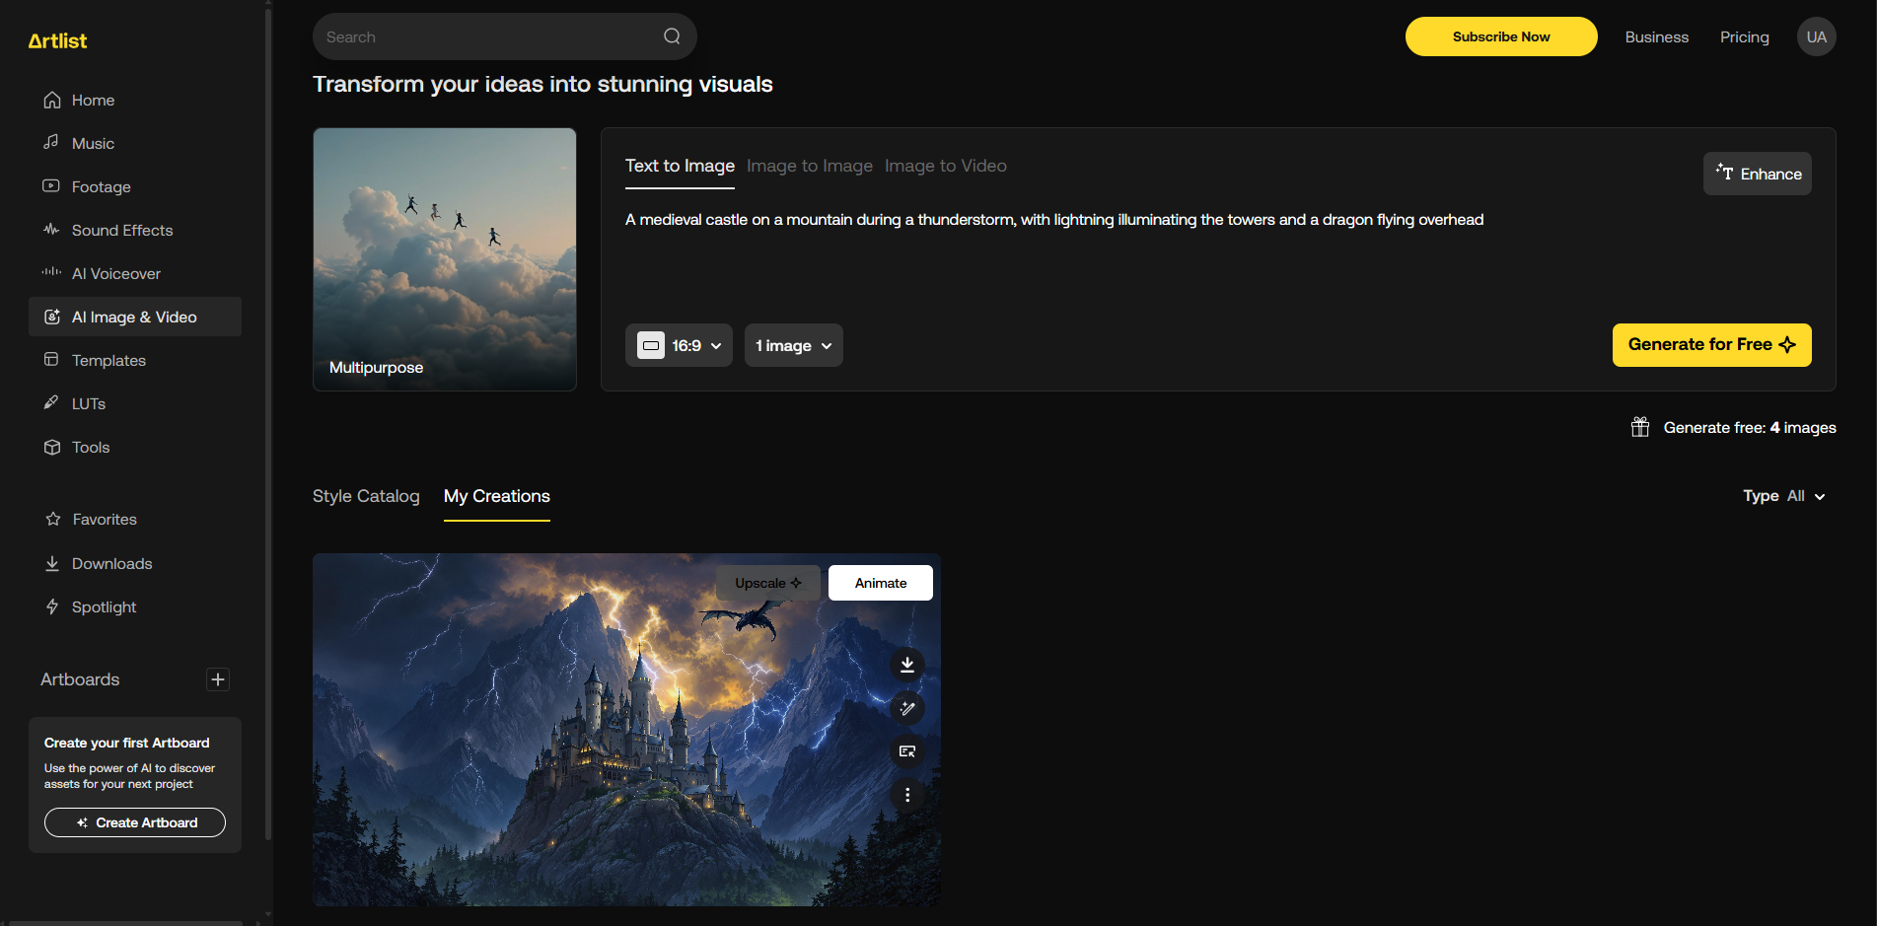Screen dimensions: 1877x926
Task: Click the medieval castle prompt text
Action: [1054, 220]
